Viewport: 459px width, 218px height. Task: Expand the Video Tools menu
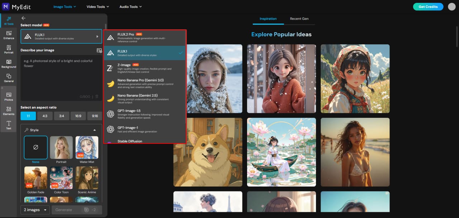(98, 7)
